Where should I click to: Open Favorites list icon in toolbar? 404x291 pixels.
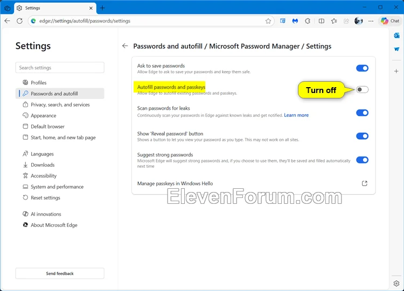pyautogui.click(x=334, y=21)
